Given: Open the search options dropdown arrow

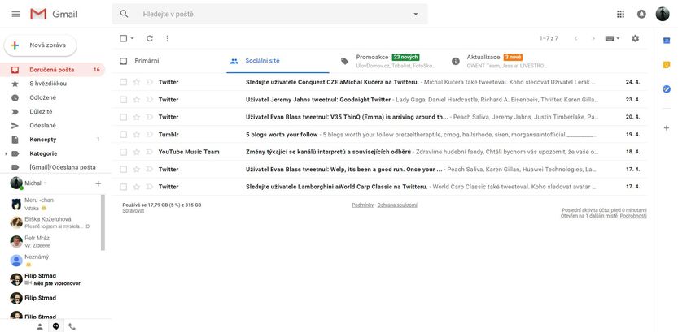Looking at the screenshot, I should [x=416, y=15].
